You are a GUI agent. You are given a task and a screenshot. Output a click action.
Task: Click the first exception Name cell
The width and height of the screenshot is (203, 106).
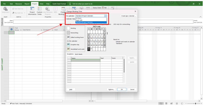coord(86,60)
